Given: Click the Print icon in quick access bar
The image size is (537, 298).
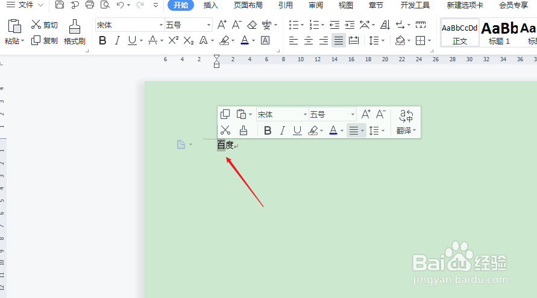Looking at the screenshot, I should coord(90,5).
